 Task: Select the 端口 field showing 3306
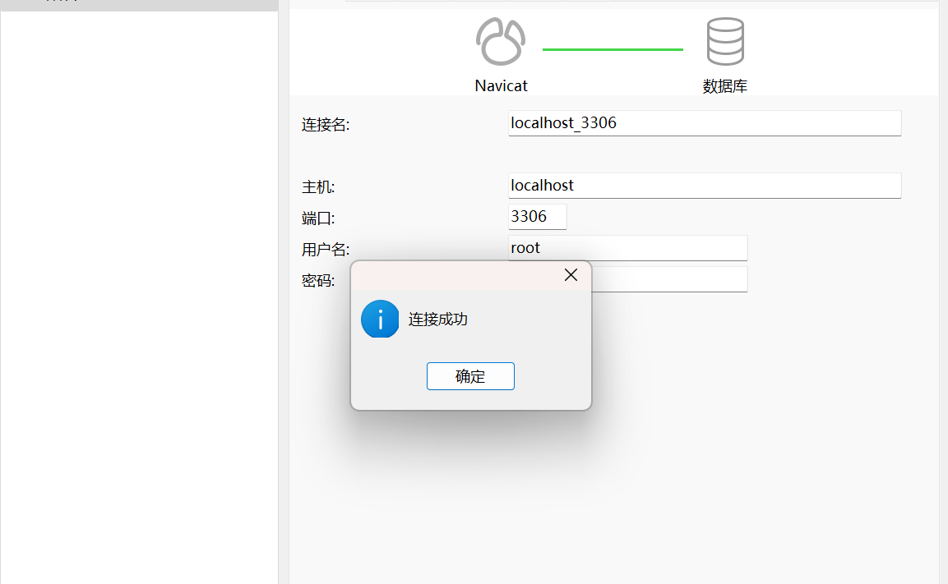point(536,216)
